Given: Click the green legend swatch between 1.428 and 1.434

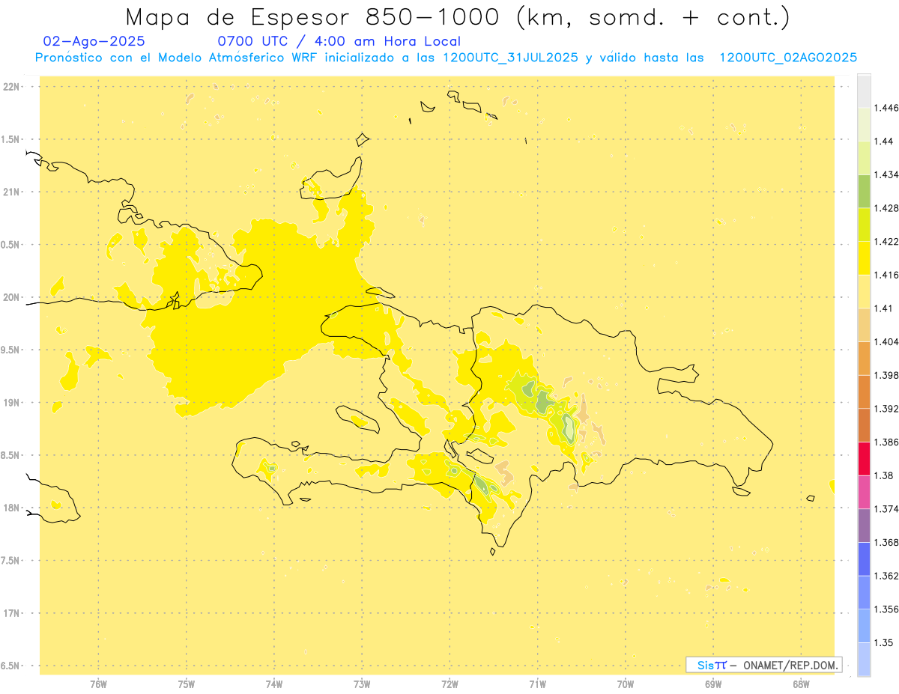Looking at the screenshot, I should (x=864, y=191).
